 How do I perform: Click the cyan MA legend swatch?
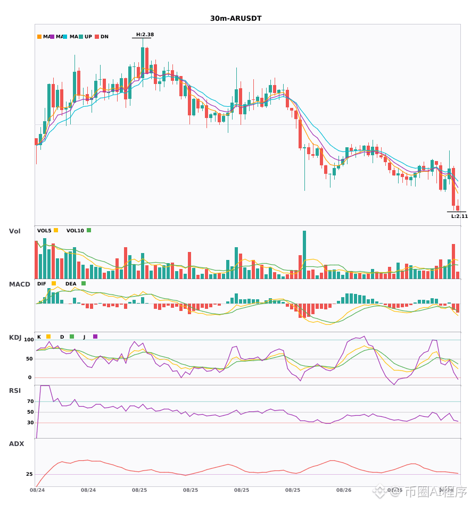click(x=65, y=37)
